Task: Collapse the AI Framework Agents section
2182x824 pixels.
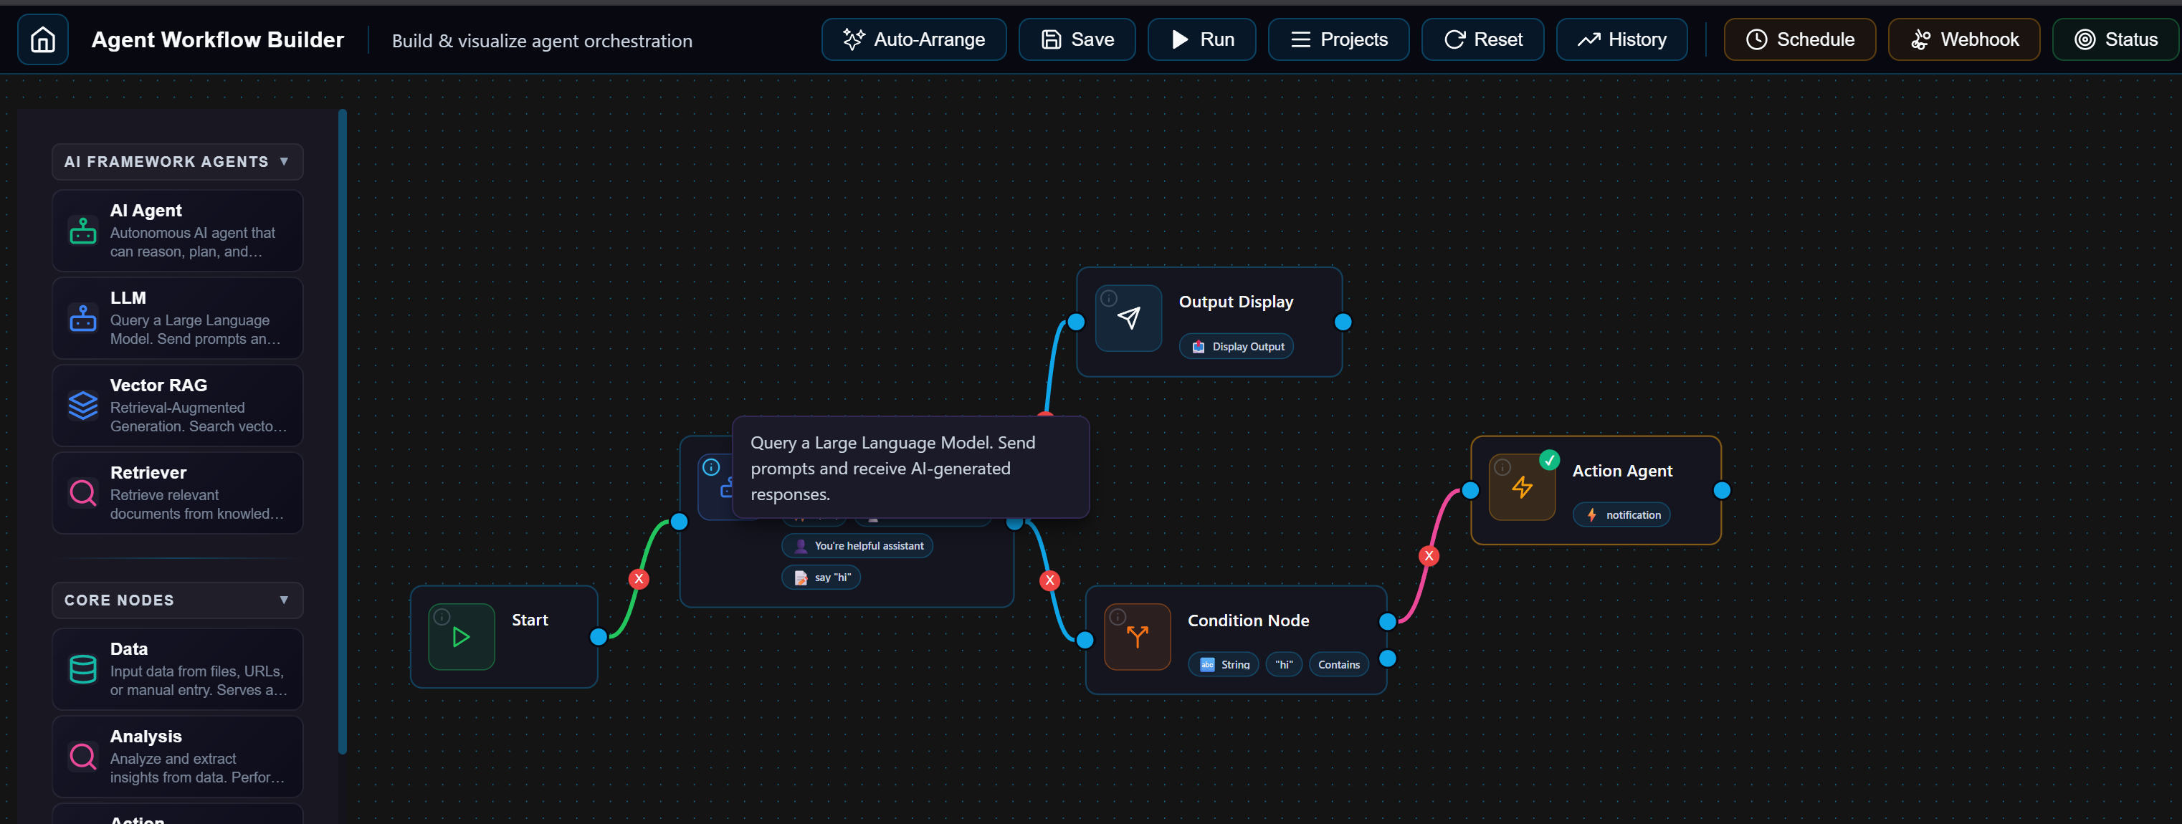Action: pyautogui.click(x=283, y=161)
